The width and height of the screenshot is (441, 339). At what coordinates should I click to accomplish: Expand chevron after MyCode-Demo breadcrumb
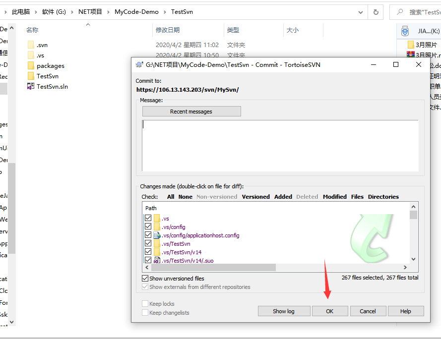click(165, 12)
